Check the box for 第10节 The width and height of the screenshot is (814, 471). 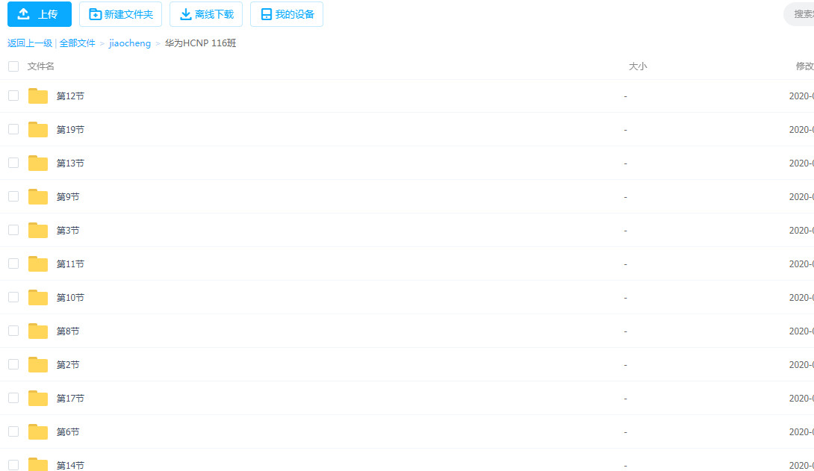pyautogui.click(x=13, y=297)
